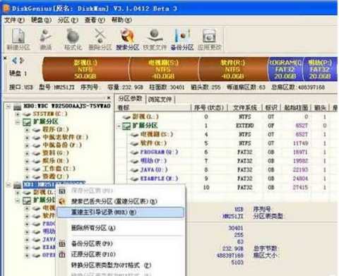The height and width of the screenshot is (276, 339).
Task: Choose 搜索已丢失分区(重建分区表) from context menu
Action: tap(120, 201)
